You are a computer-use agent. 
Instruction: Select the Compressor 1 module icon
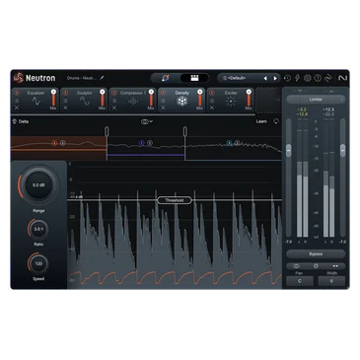133,102
